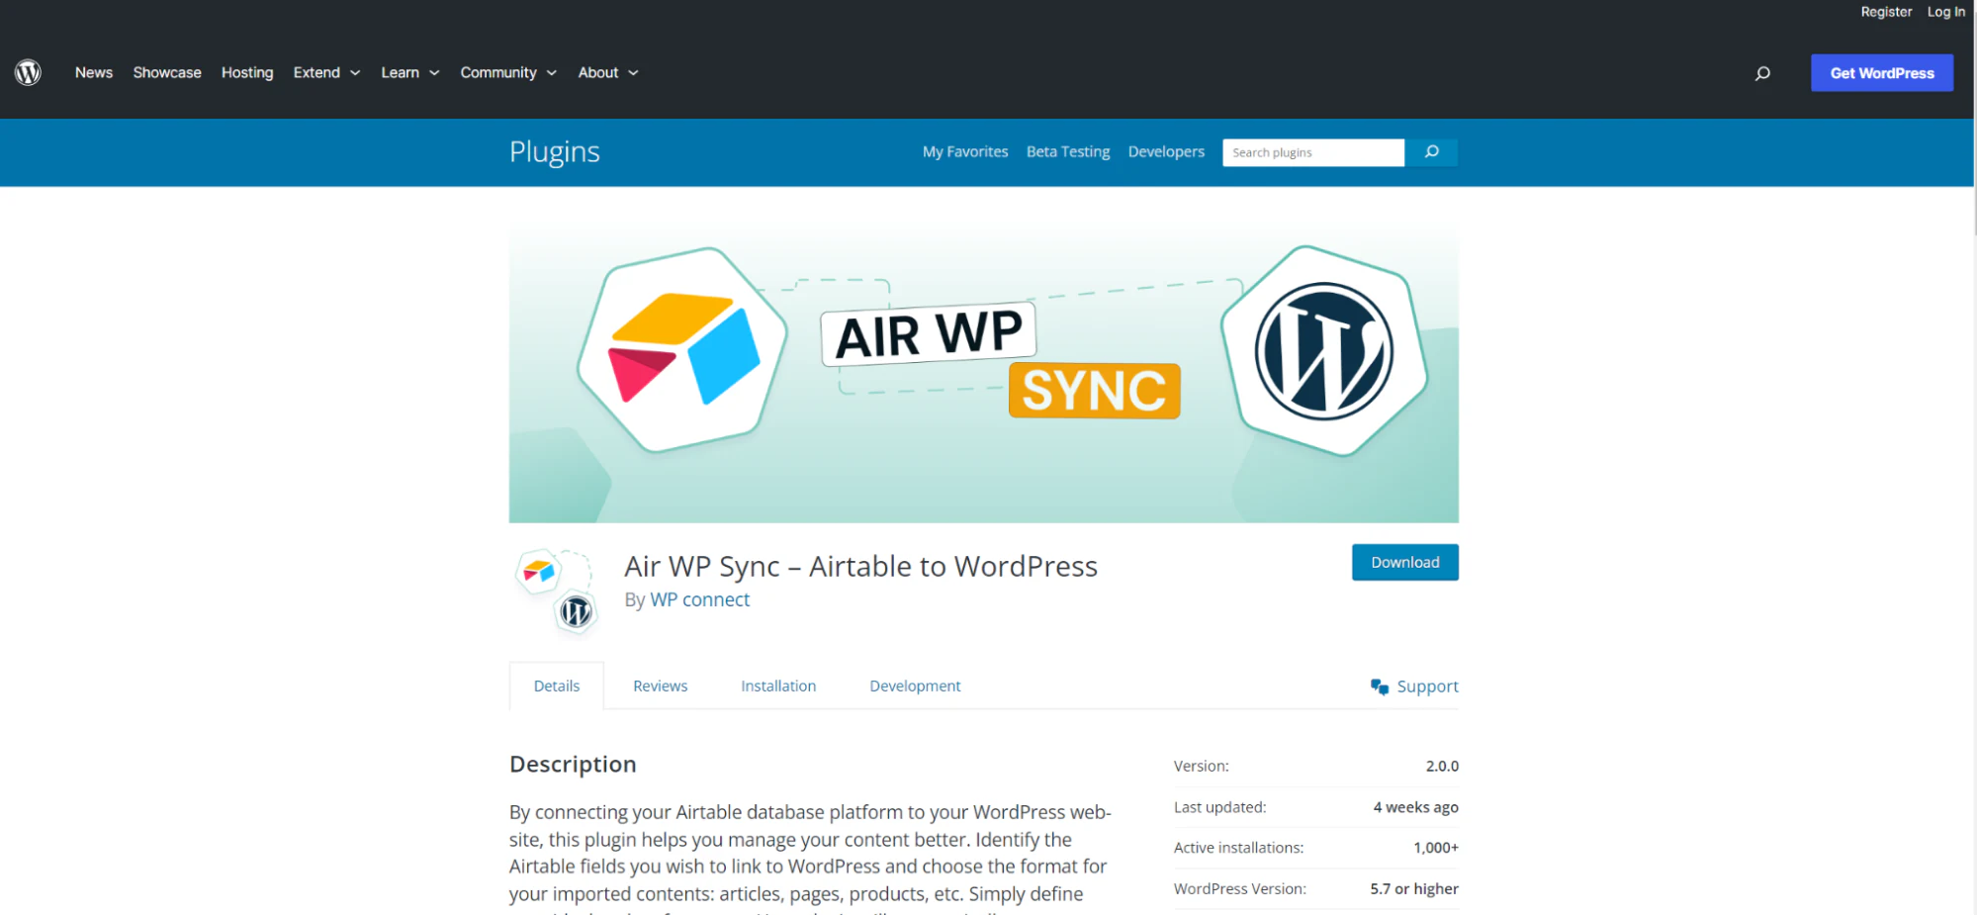Open the Development tab
The image size is (1977, 916).
pos(915,686)
